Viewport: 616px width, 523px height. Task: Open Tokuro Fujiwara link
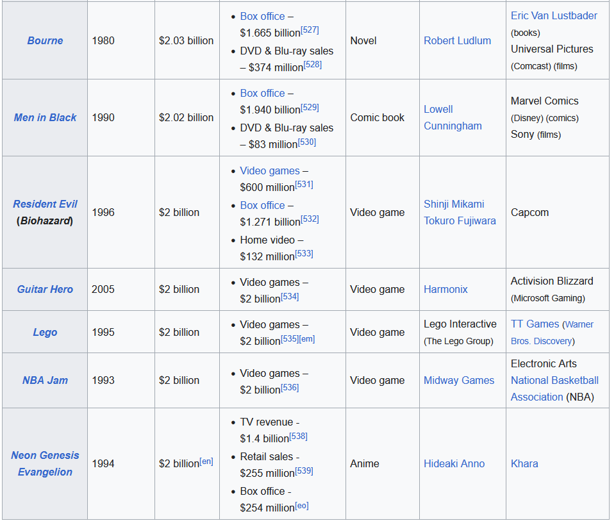tap(460, 221)
